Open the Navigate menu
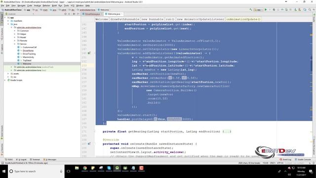This screenshot has width=316, height=178. click(x=21, y=5)
